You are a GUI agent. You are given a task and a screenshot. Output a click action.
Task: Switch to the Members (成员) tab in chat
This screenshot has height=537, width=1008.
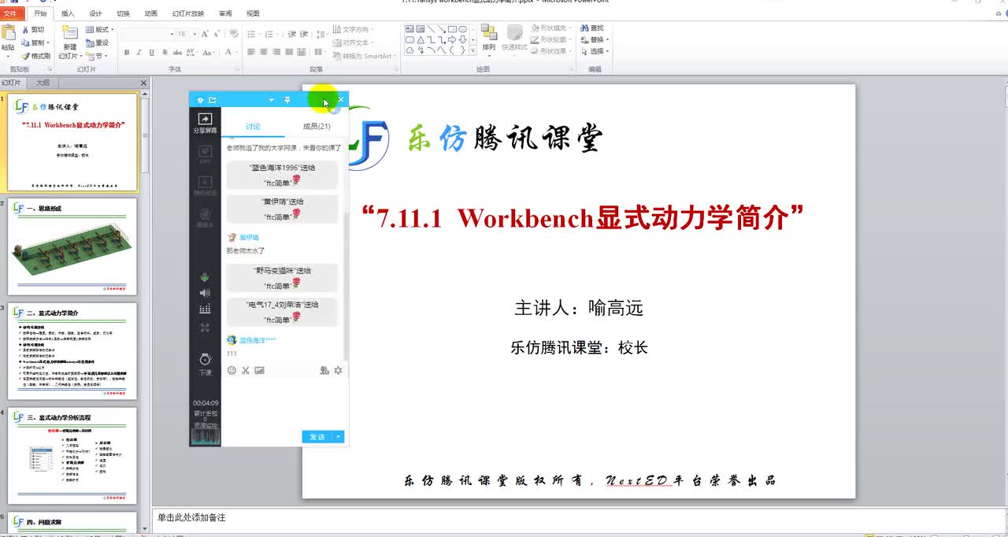[317, 126]
